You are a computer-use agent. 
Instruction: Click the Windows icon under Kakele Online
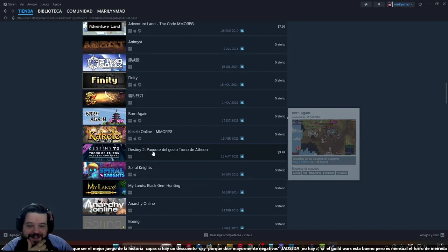coord(130,139)
